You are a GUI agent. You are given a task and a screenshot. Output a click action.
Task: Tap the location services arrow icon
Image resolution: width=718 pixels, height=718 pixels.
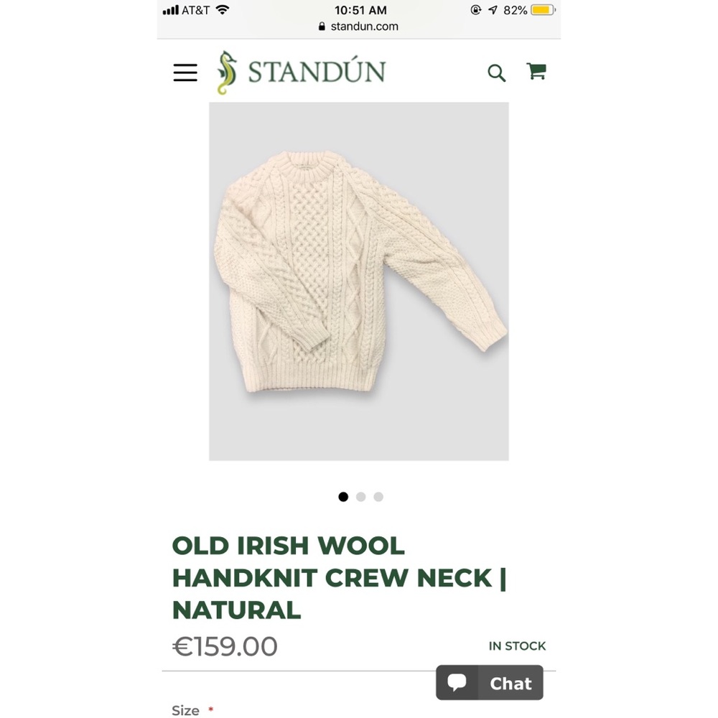pos(493,10)
